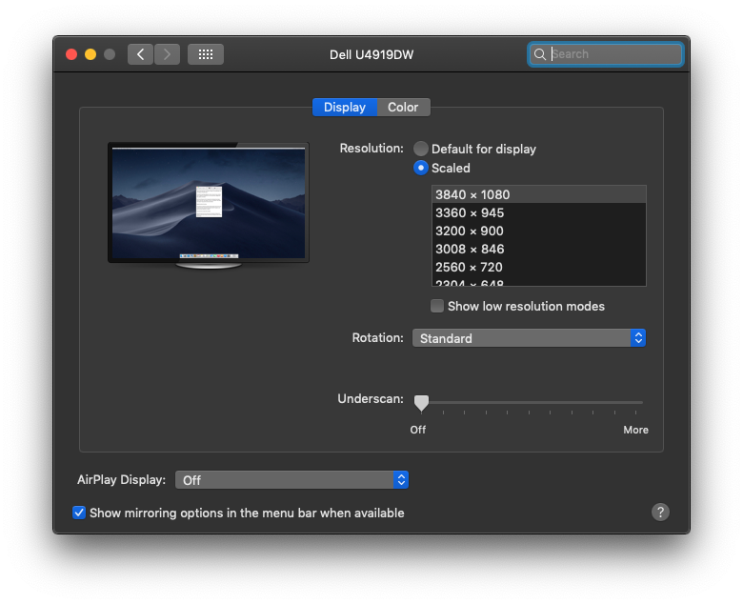Screen dimensions: 743x604
Task: Show all preferences grid icon
Action: click(x=206, y=54)
